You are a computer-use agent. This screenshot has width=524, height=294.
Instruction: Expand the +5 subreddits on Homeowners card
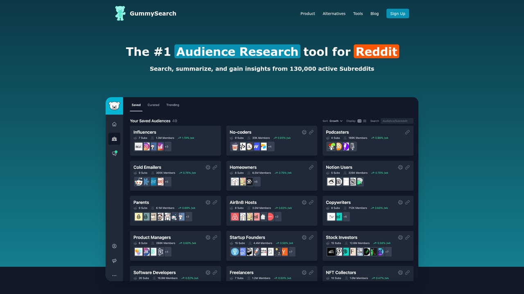256,182
